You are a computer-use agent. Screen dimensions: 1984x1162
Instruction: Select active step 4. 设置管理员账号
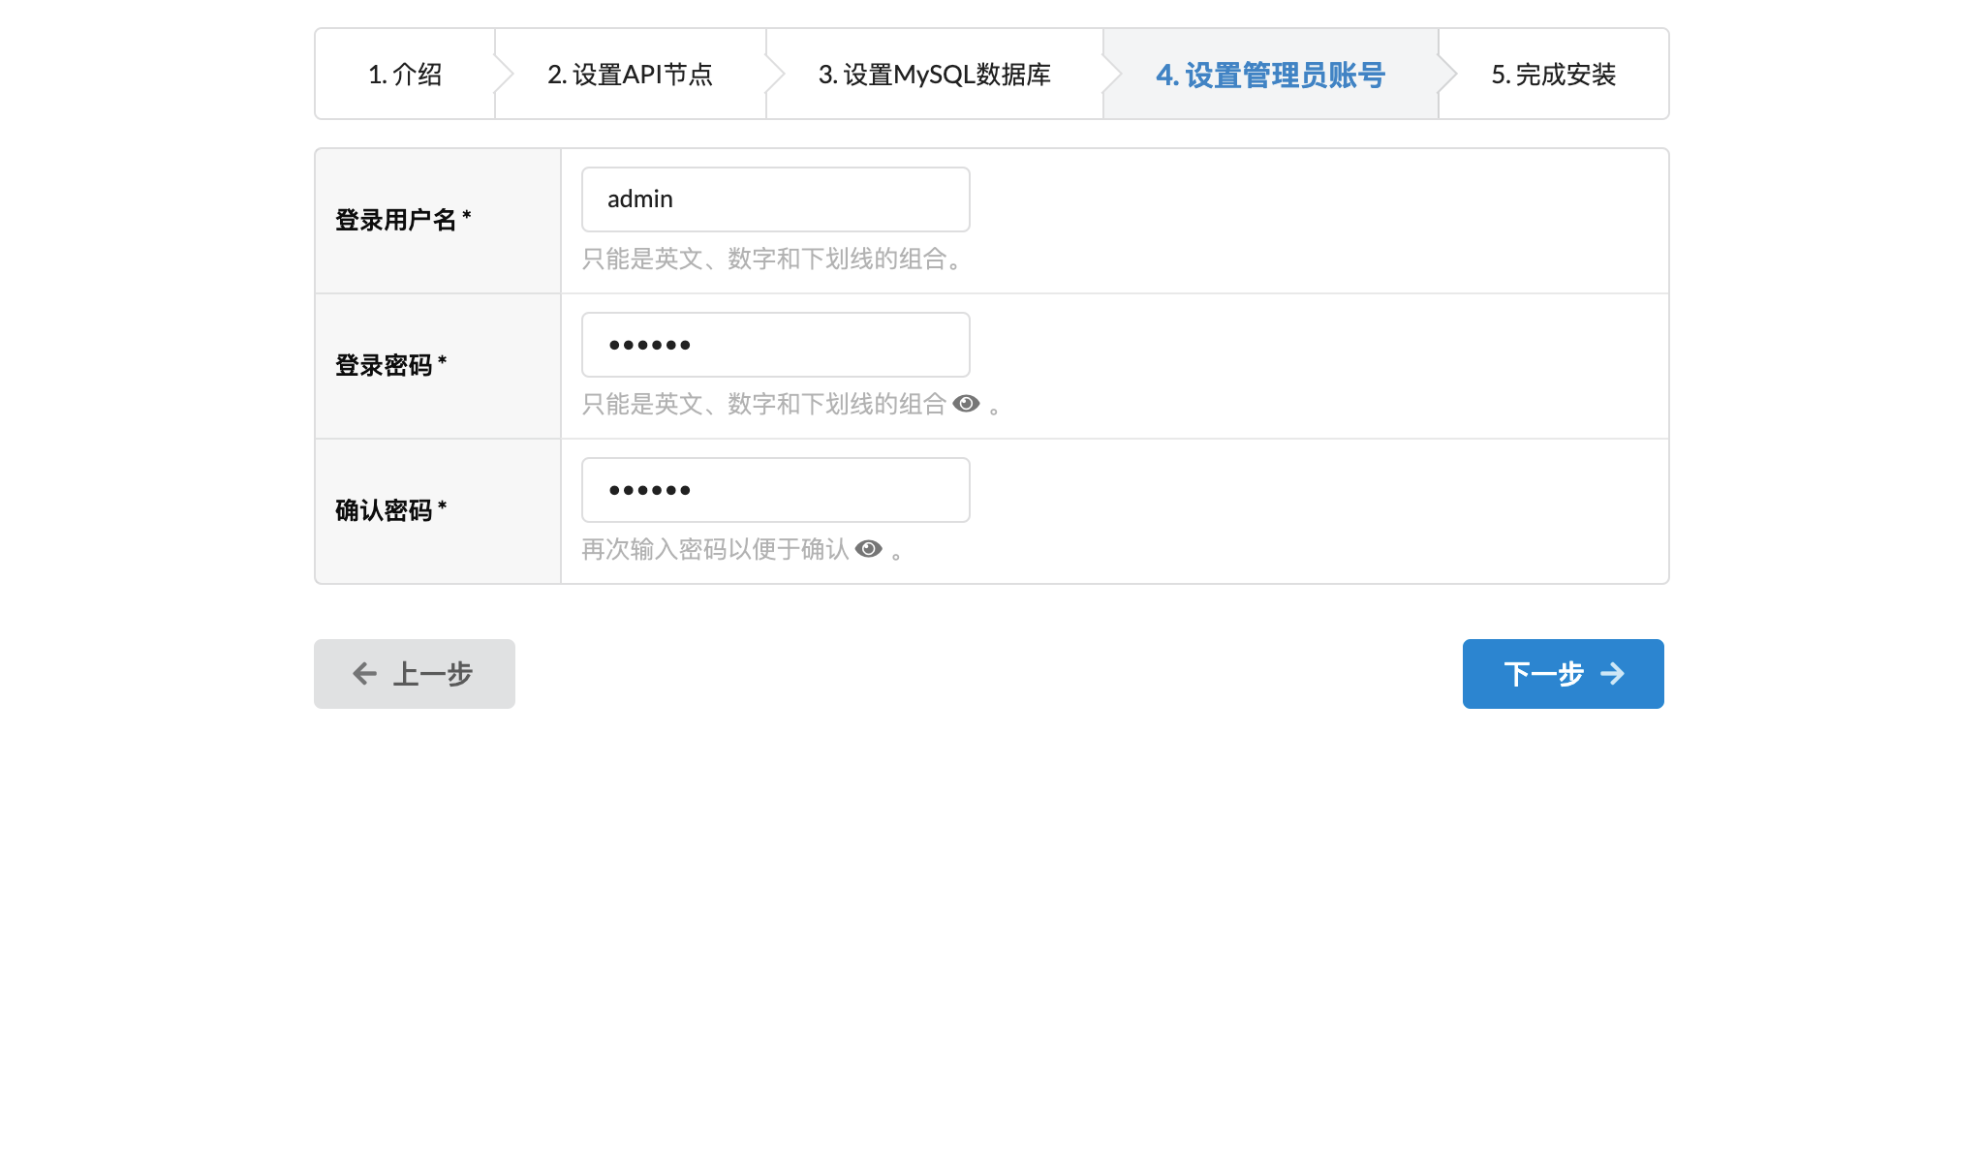click(x=1271, y=74)
